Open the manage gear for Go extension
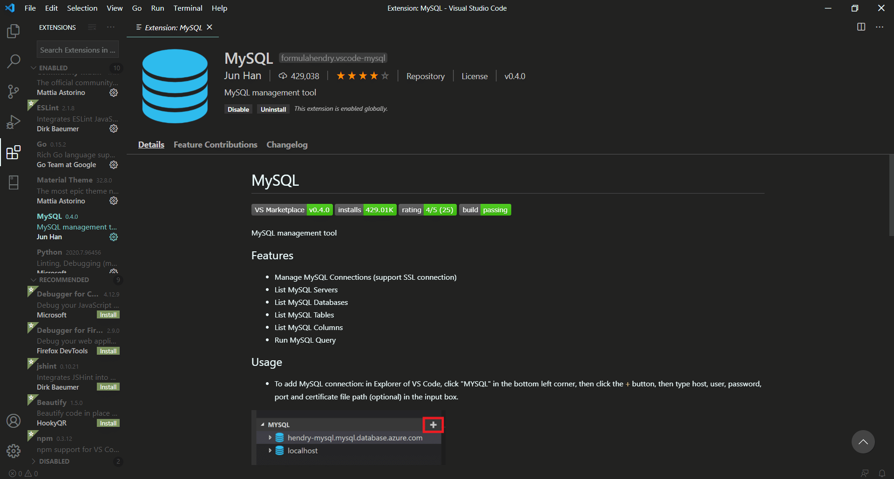 coord(114,165)
